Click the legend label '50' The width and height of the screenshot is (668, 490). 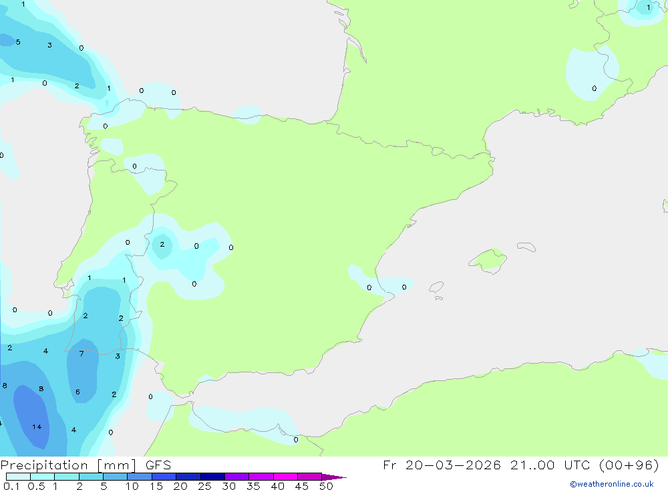point(326,486)
